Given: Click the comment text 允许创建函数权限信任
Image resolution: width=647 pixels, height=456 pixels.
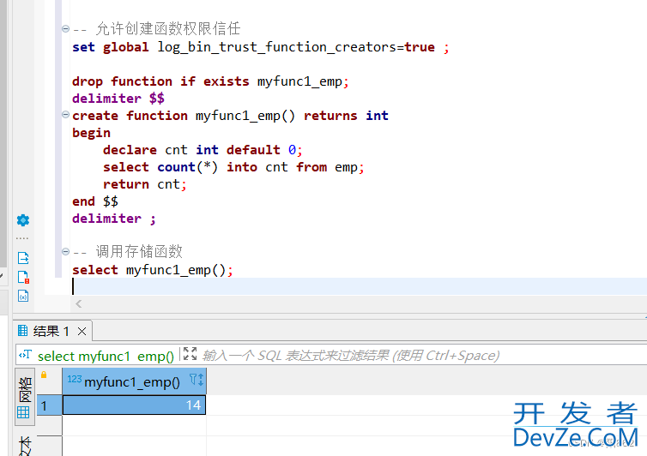Looking at the screenshot, I should click(x=168, y=28).
